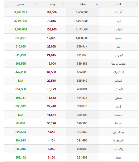This screenshot has width=139, height=162.
Task: Select the أمريكا country row
Action: click(x=71, y=12)
